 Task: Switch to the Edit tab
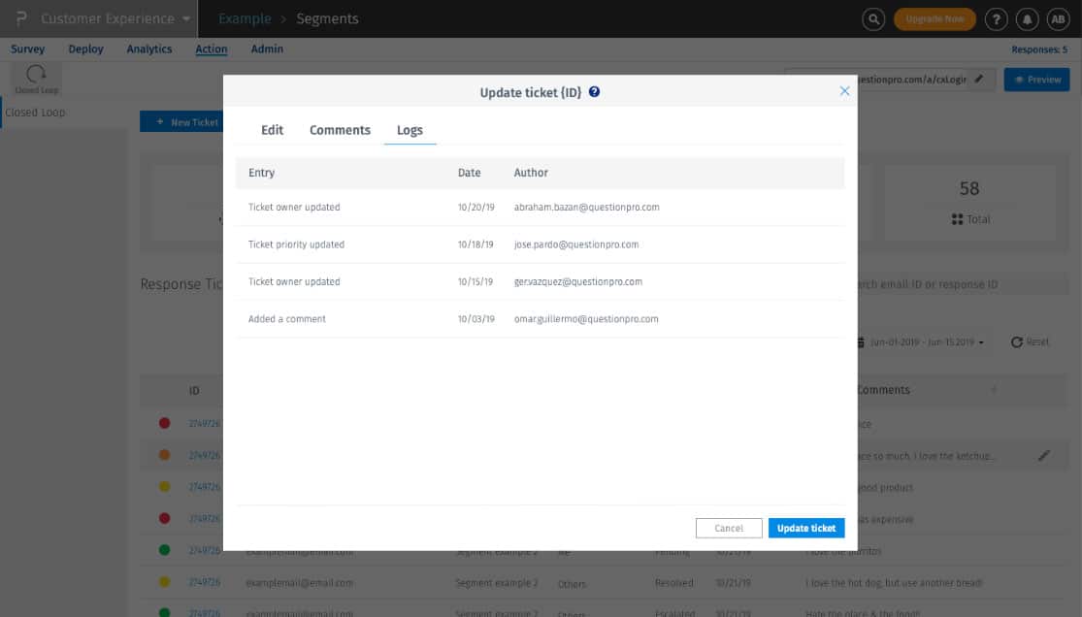coord(272,130)
